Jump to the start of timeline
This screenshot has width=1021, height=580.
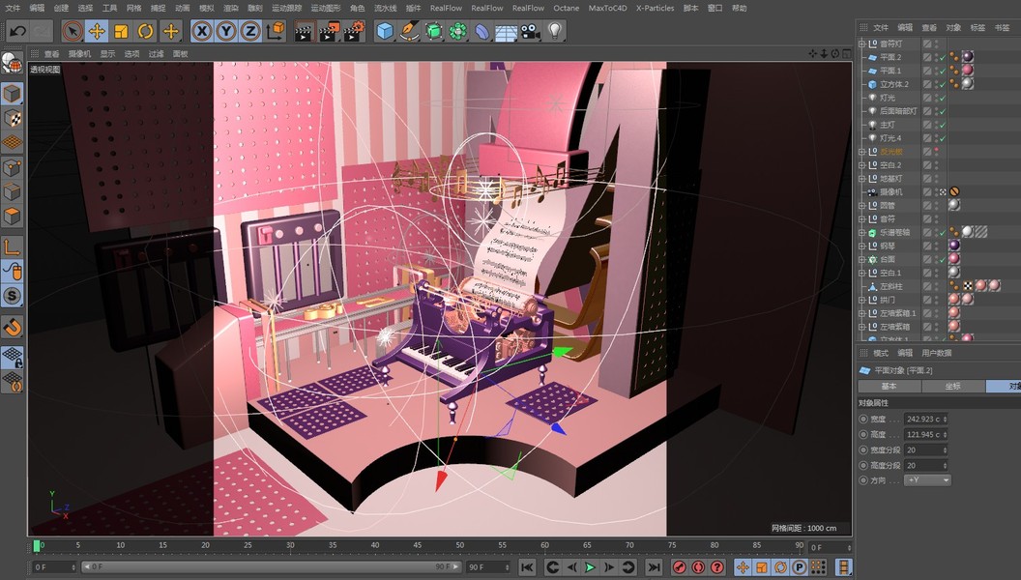pyautogui.click(x=528, y=567)
